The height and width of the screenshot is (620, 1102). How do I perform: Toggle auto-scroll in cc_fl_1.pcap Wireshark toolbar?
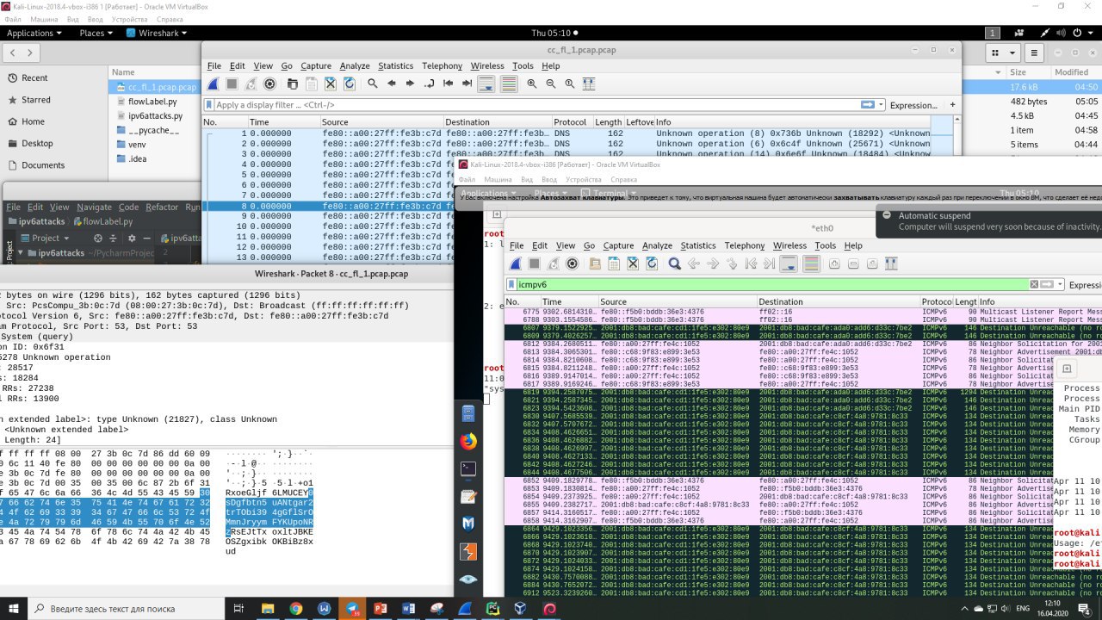tap(486, 84)
